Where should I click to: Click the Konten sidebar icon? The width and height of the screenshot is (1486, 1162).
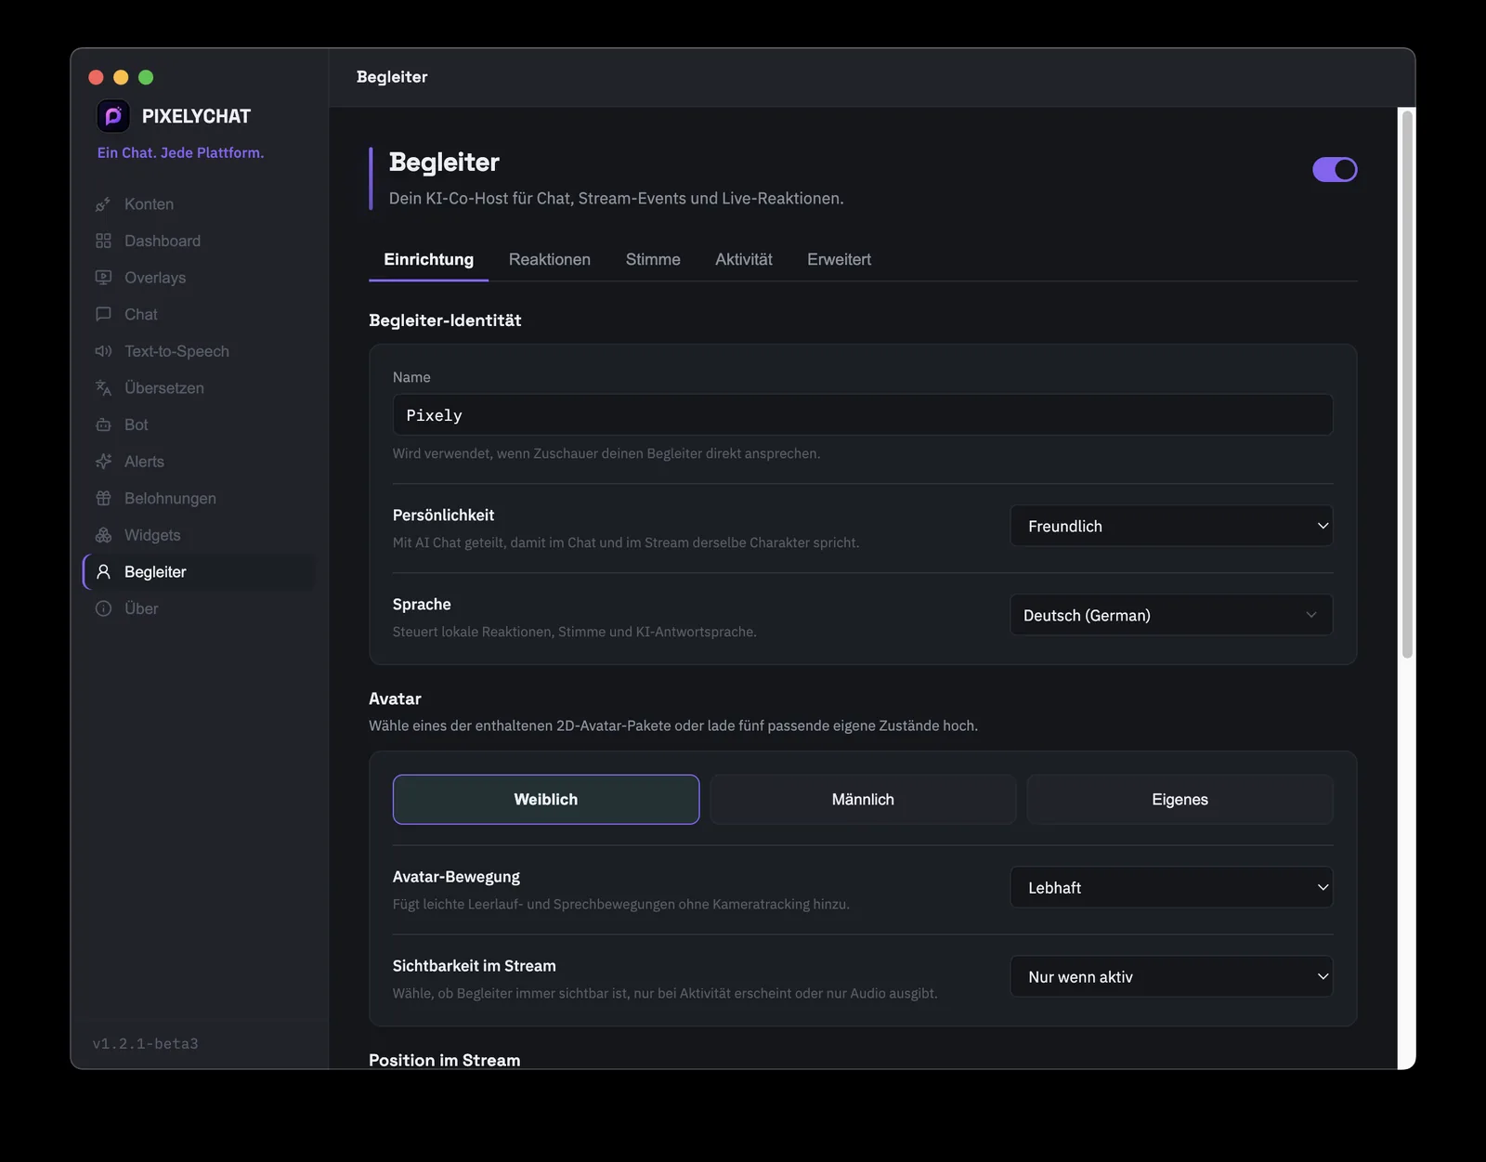pos(103,204)
